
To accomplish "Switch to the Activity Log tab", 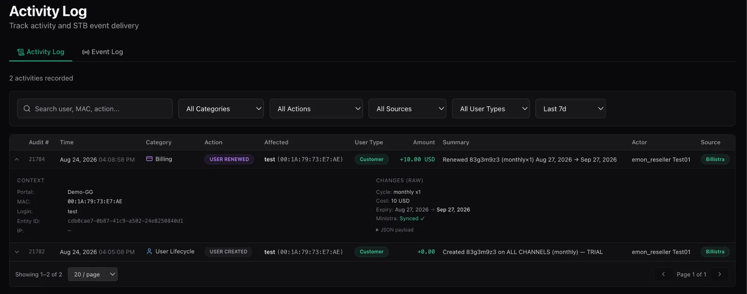I will tap(41, 52).
